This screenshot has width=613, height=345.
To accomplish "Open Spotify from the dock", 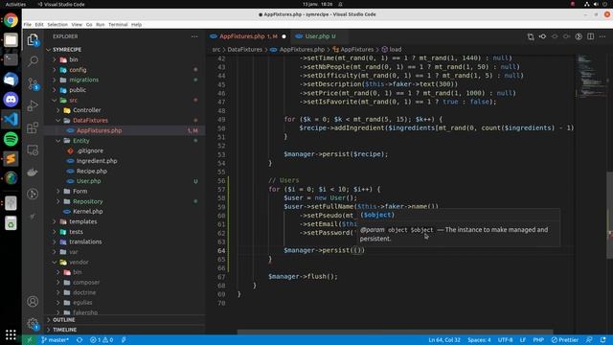I will point(11,139).
